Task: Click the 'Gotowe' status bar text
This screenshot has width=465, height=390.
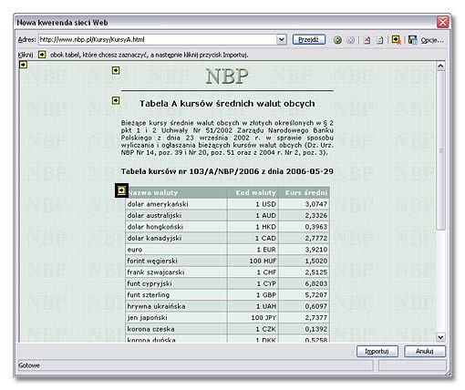Action: click(29, 365)
